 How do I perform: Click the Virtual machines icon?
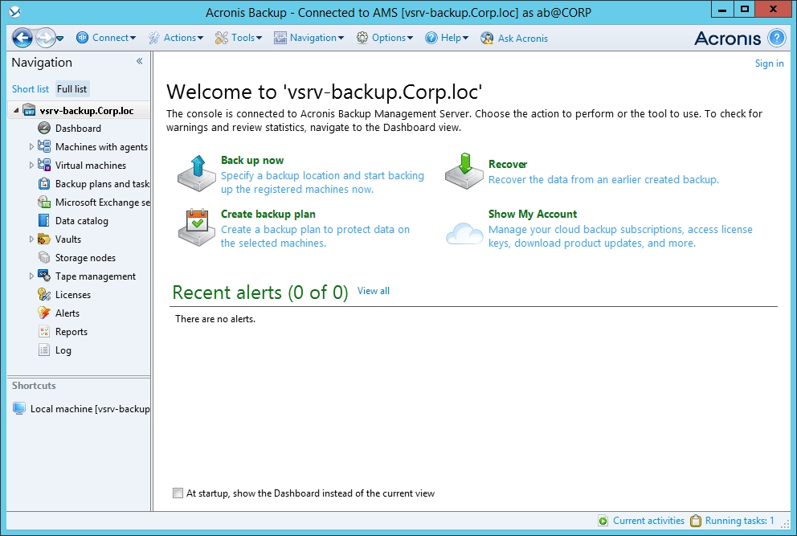click(x=44, y=165)
